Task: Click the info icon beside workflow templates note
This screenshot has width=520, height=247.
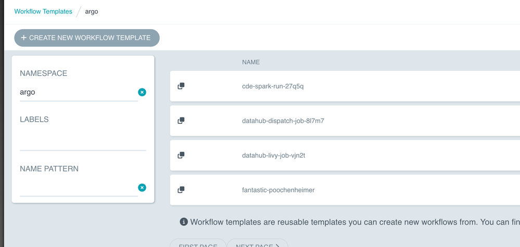Action: 184,222
